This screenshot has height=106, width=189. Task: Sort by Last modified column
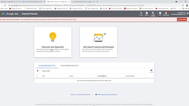click(x=102, y=76)
